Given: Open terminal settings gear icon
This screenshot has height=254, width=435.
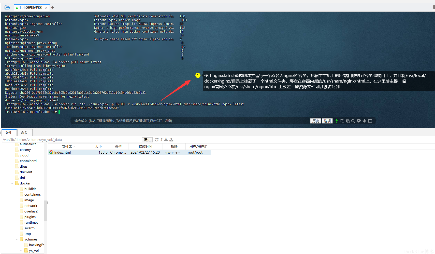Looking at the screenshot, I should pyautogui.click(x=359, y=121).
